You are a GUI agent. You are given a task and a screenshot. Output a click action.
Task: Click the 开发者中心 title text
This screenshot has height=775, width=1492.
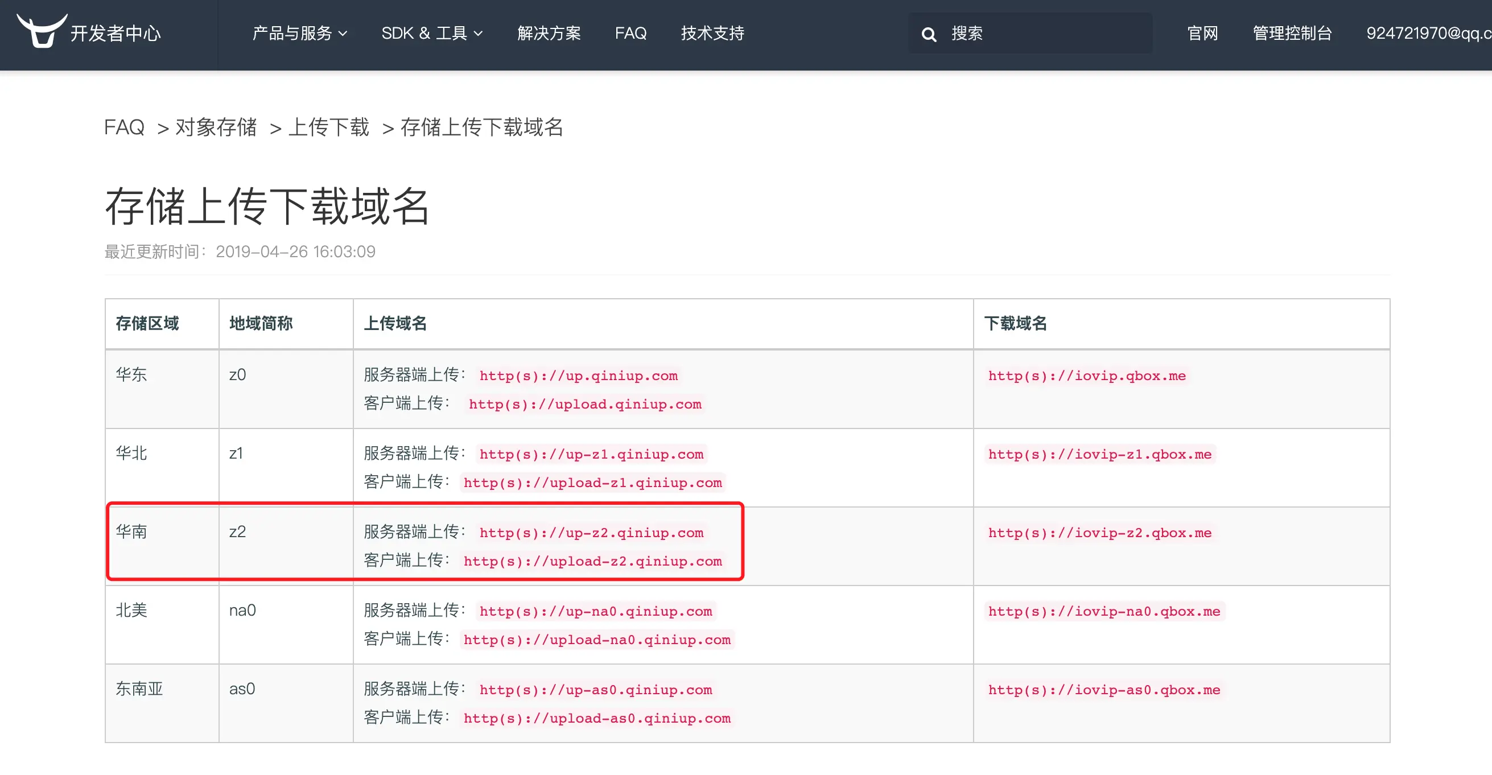click(x=116, y=34)
